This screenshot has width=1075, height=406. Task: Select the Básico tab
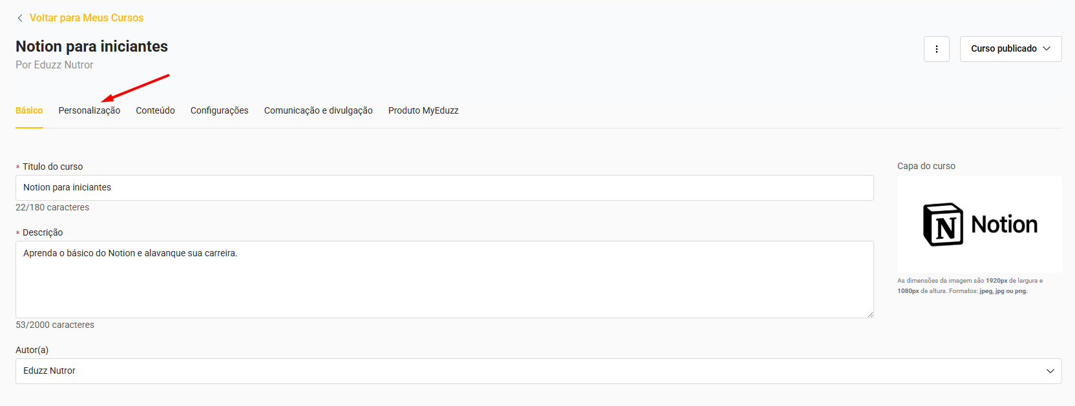coord(29,110)
